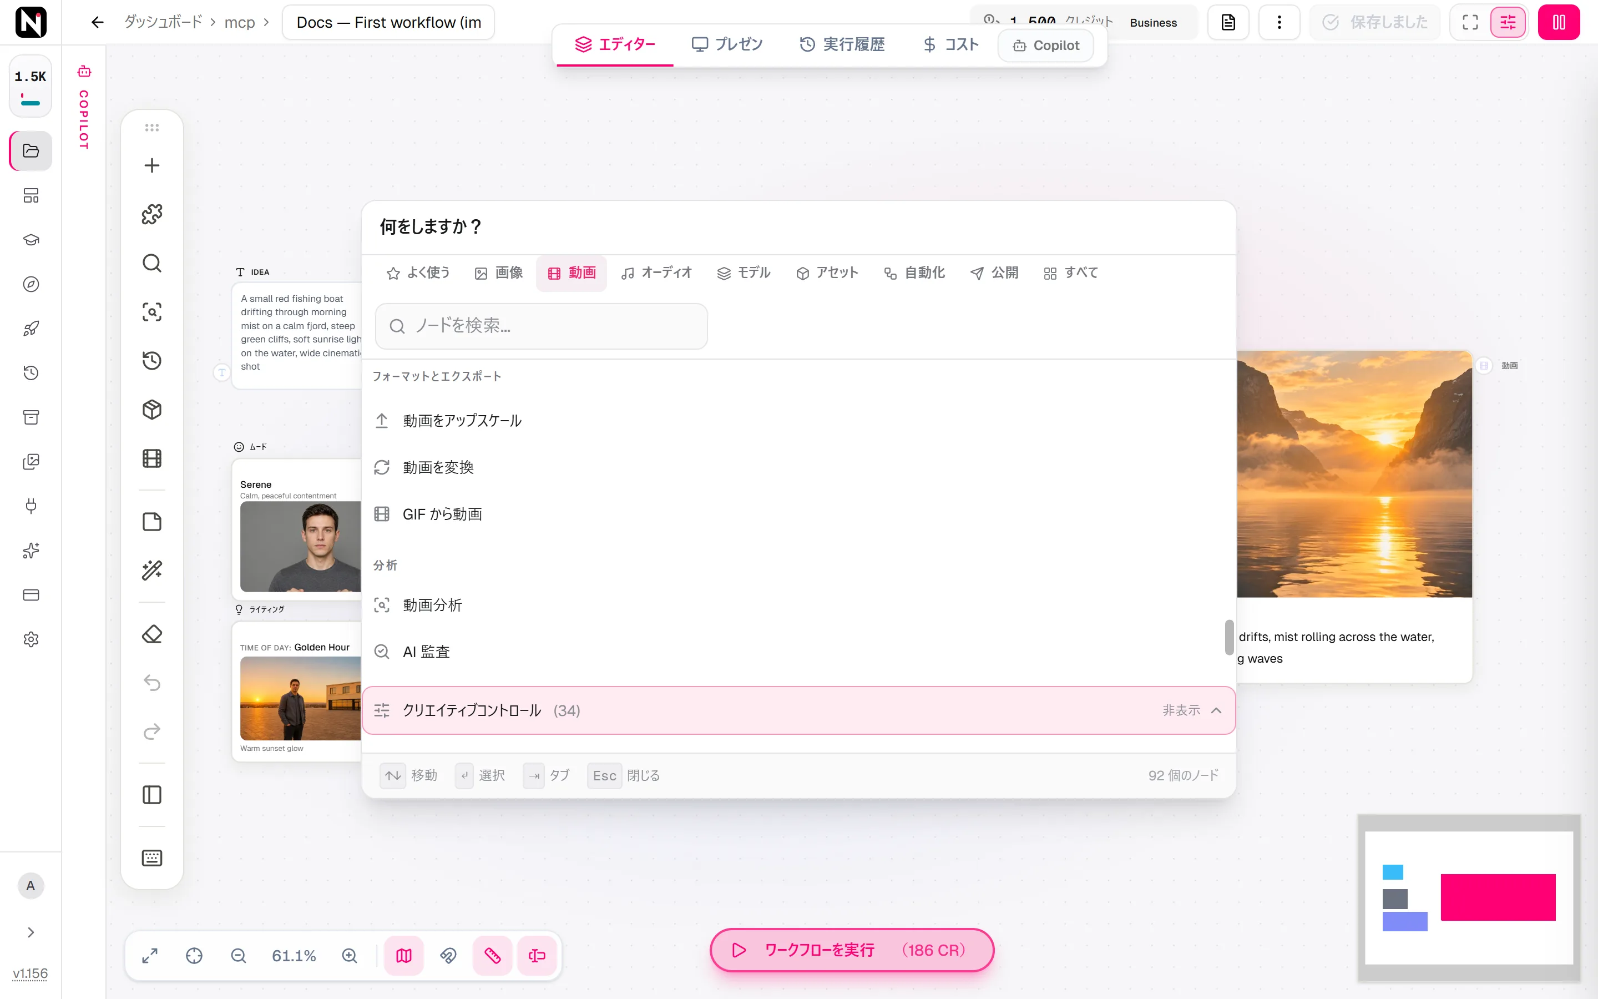Screen dimensions: 1598x999
Task: Click the sticky note tool icon
Action: click(x=152, y=522)
